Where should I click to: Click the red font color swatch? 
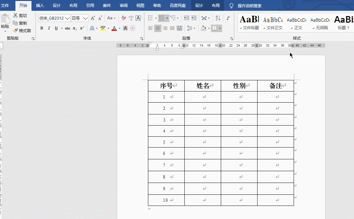pos(114,28)
